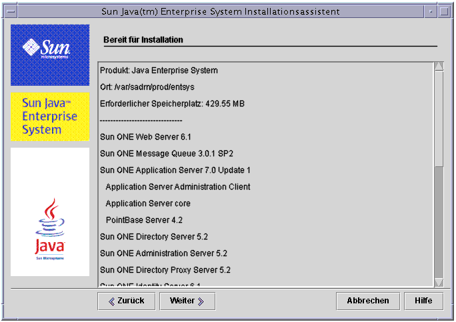Screen dimensions: 456x322
Task: Click the Java coffee cup logo
Action: (50, 229)
